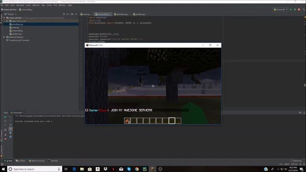Open the Refactor menu
The width and height of the screenshot is (306, 172).
[36, 5]
